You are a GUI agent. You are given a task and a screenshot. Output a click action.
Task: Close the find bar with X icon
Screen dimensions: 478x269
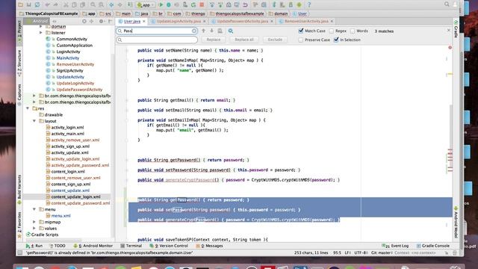click(448, 31)
